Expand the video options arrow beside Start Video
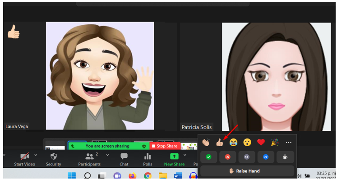The height and width of the screenshot is (179, 337). pos(36,155)
